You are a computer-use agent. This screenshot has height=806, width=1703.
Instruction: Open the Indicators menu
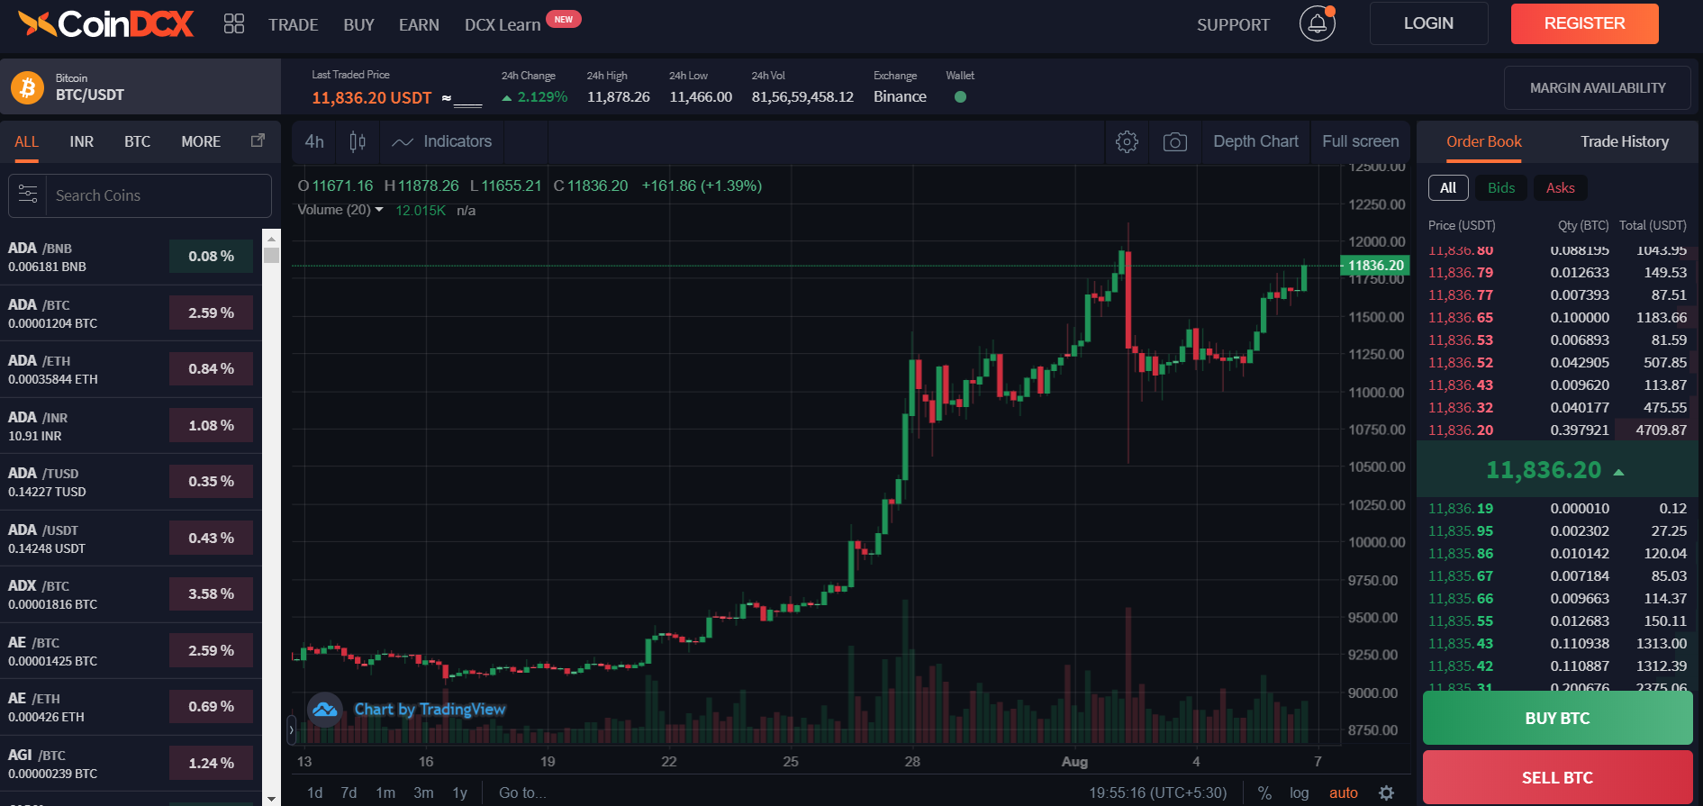(x=441, y=141)
